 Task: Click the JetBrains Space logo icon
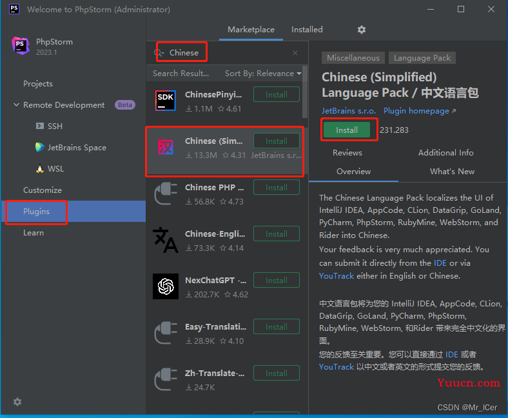(x=40, y=147)
